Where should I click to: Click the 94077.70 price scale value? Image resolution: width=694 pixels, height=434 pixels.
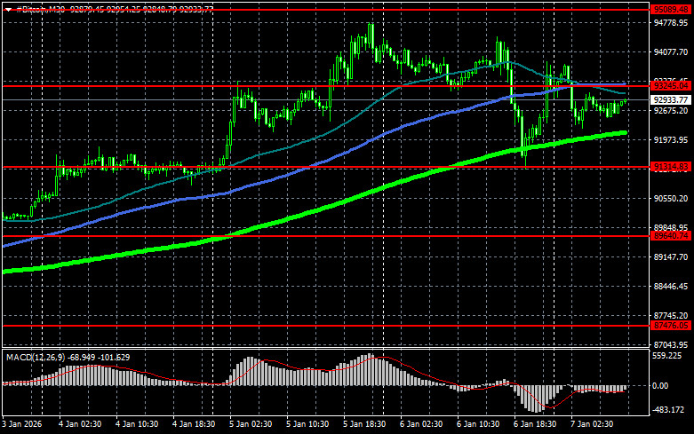tap(671, 52)
